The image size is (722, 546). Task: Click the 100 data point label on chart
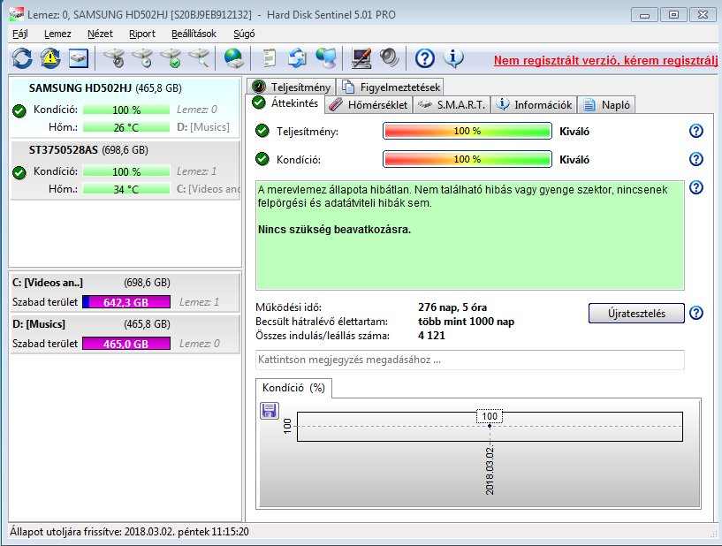[x=489, y=416]
